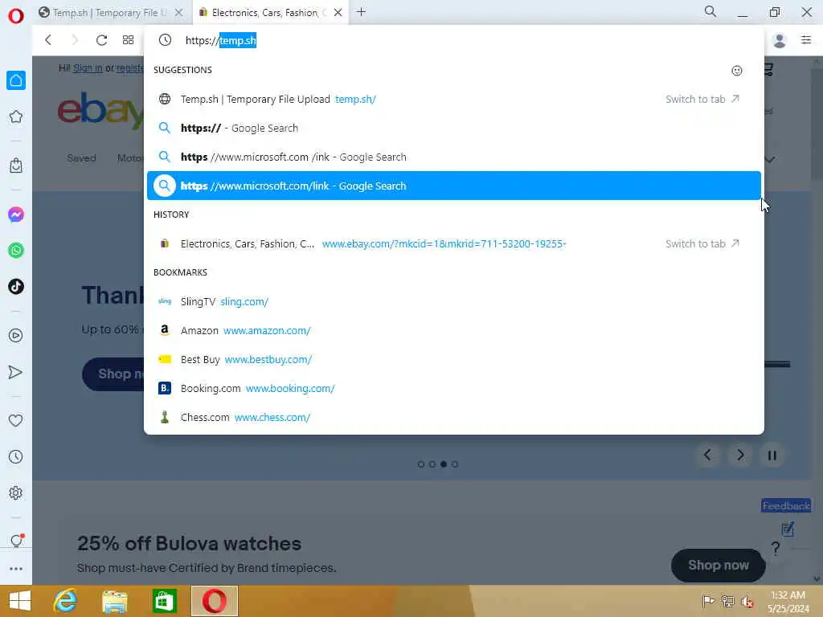Open Speed Dial start page grid icon
The image size is (823, 617).
[128, 40]
